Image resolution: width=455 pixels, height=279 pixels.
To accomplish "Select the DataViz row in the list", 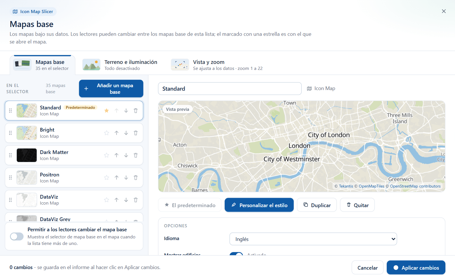I will [x=74, y=200].
